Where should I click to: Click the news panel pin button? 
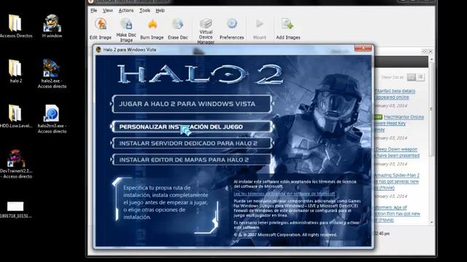(425, 52)
